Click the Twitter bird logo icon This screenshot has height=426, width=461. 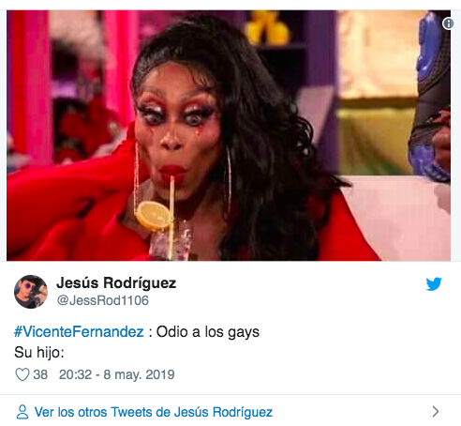point(434,283)
